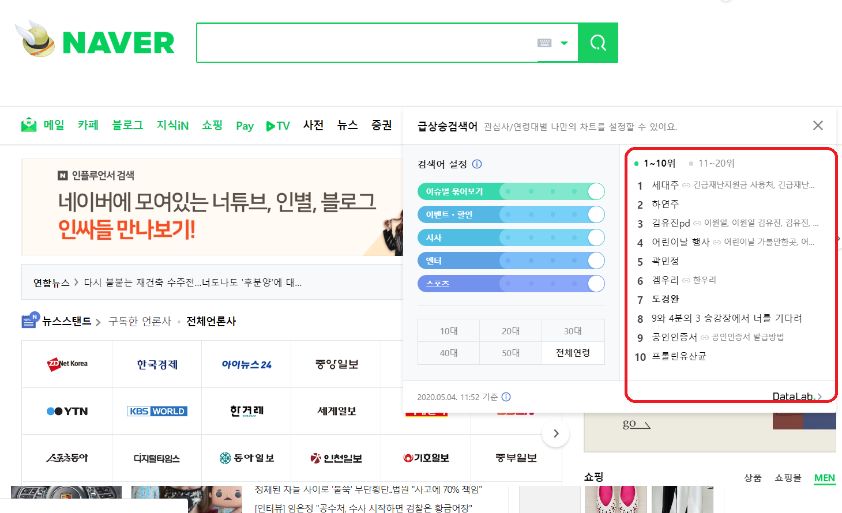This screenshot has height=513, width=842.
Task: Show next page of newsstand press list
Action: pyautogui.click(x=556, y=433)
